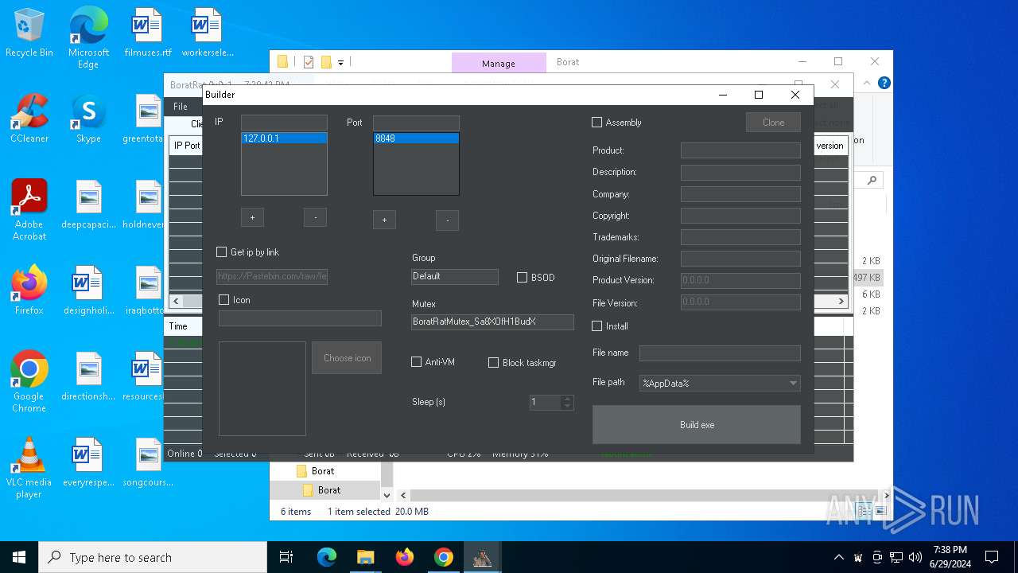Screen dimensions: 1018x573
Task: Select everyrespe document on desktop
Action: coord(88,462)
